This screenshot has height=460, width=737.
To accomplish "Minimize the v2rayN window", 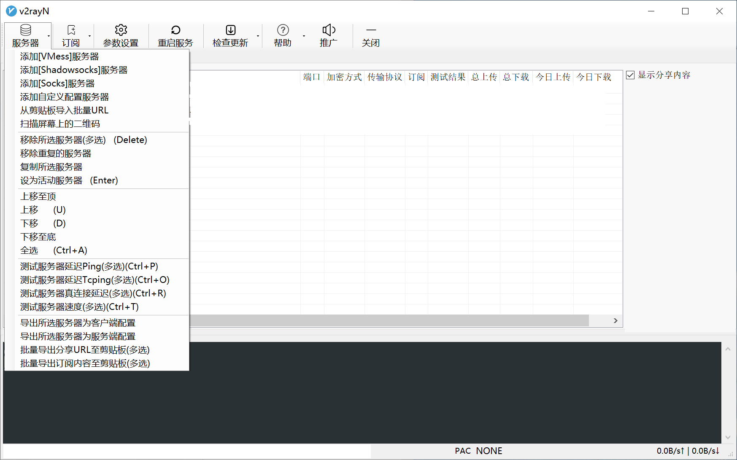I will (651, 11).
